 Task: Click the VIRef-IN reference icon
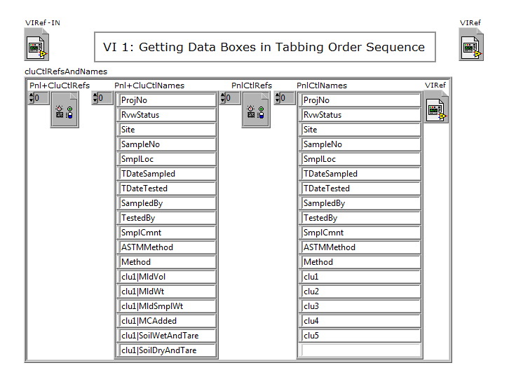36,44
